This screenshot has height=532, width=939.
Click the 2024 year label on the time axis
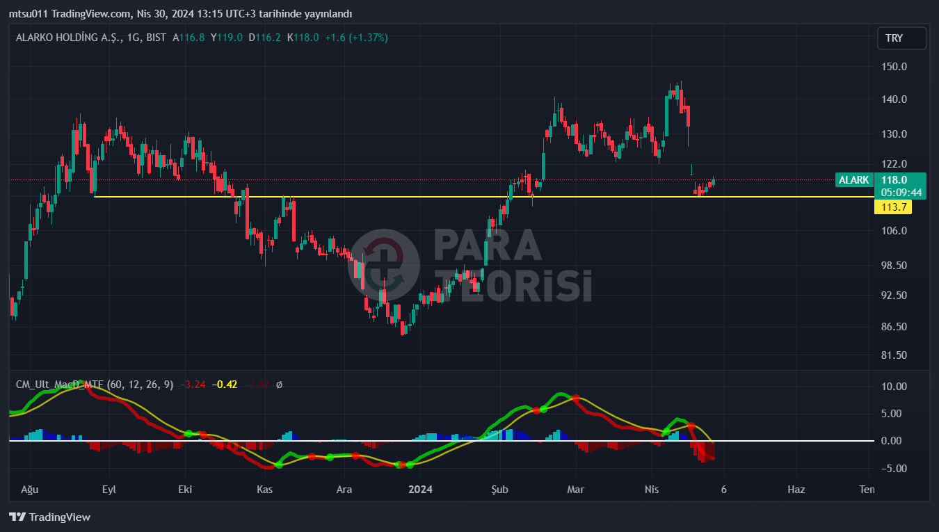420,490
